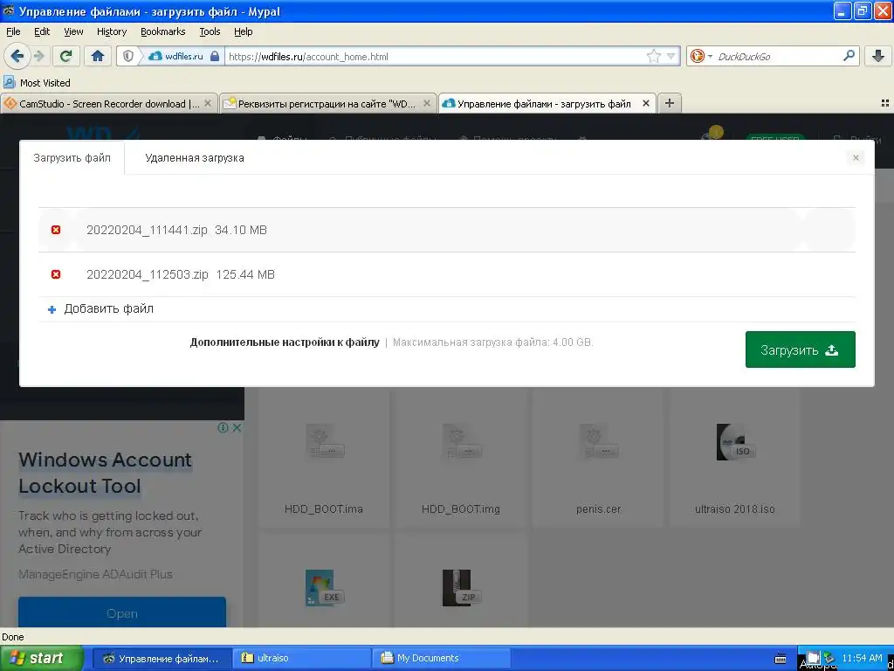This screenshot has height=671, width=894.
Task: Open a new tab with plus button
Action: click(x=670, y=103)
